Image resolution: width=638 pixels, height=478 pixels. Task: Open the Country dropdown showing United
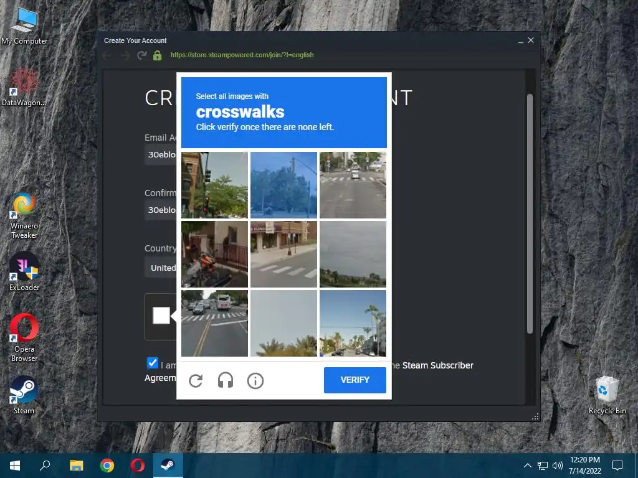pos(160,268)
